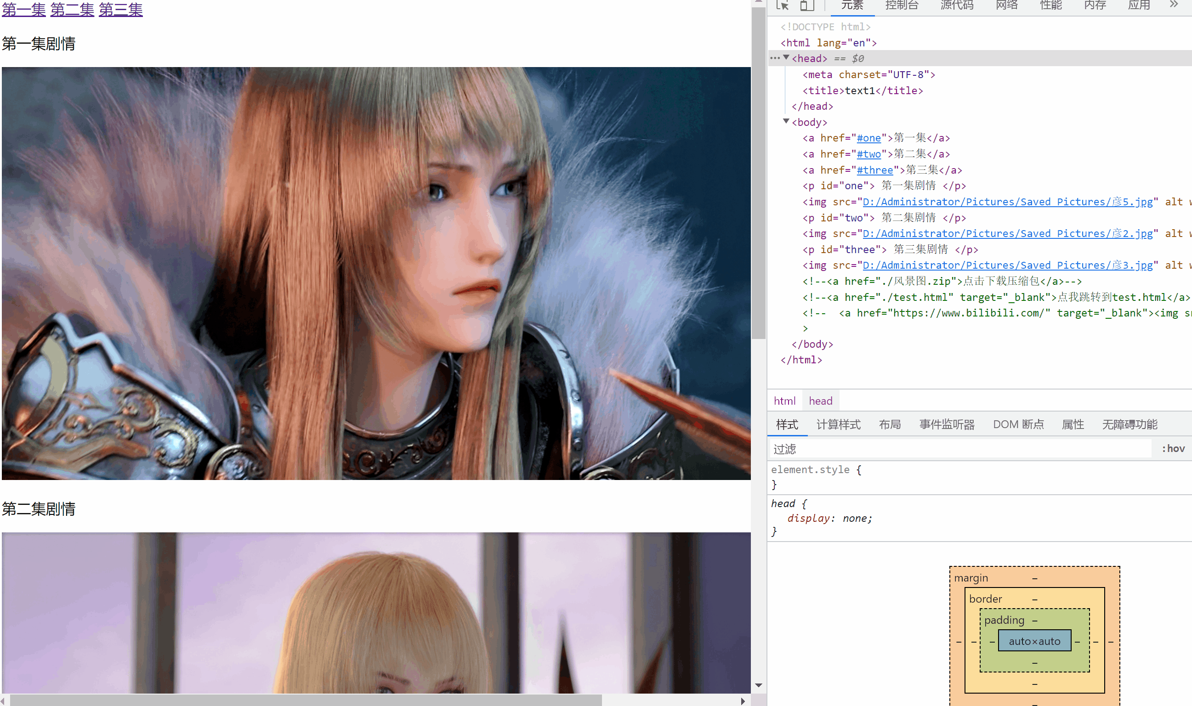Viewport: 1192px width, 706px height.
Task: Toggle the device emulation toolbar icon
Action: pos(806,5)
